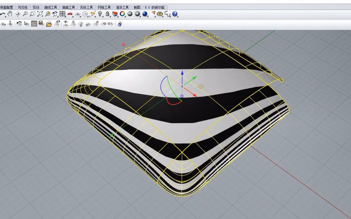351x219 pixels.
Task: Click the gumball red X-axis arrow
Action: 195,95
